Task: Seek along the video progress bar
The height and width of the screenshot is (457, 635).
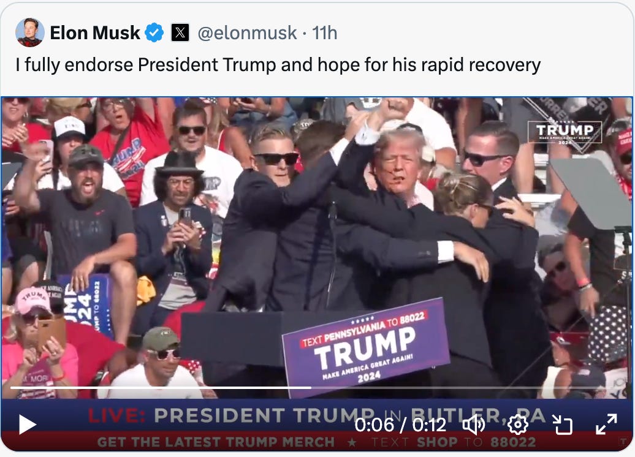Action: pyautogui.click(x=317, y=388)
